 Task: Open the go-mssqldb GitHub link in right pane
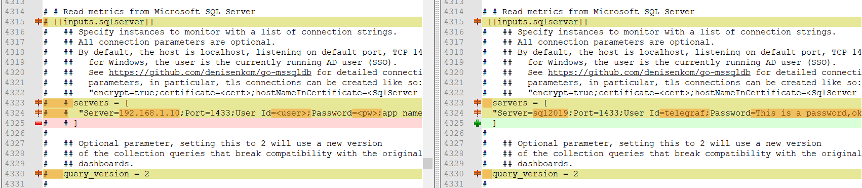click(649, 72)
